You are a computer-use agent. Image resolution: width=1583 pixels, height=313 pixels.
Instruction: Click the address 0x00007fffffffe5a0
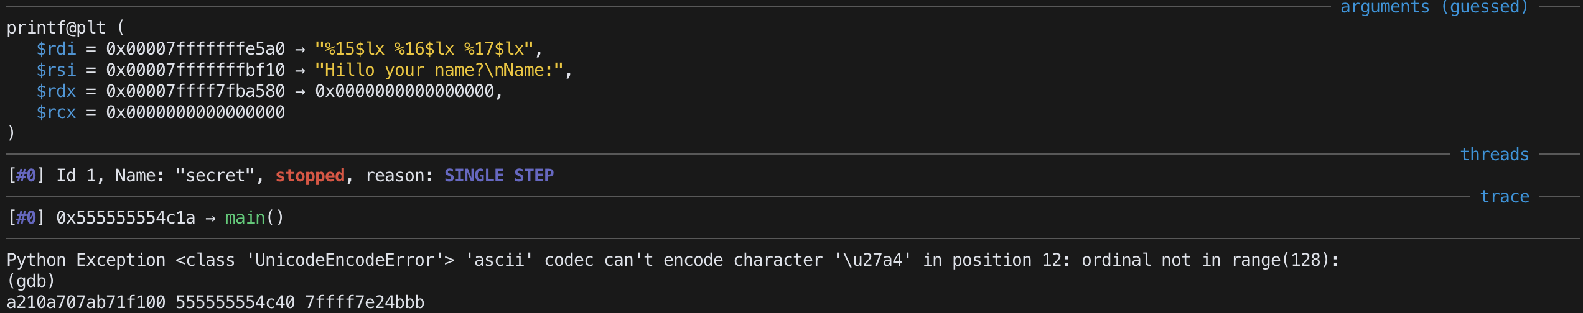tap(195, 49)
